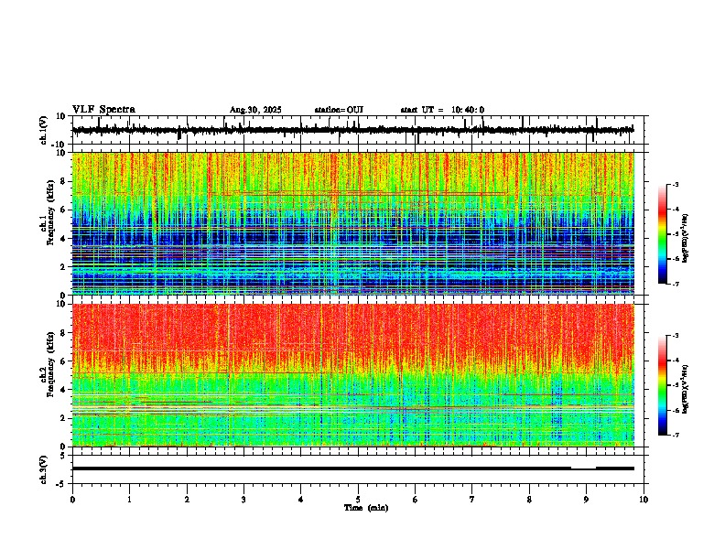The height and width of the screenshot is (560, 725).
Task: Click the "-5" tick on ch.2 colorbar
Action: point(675,385)
